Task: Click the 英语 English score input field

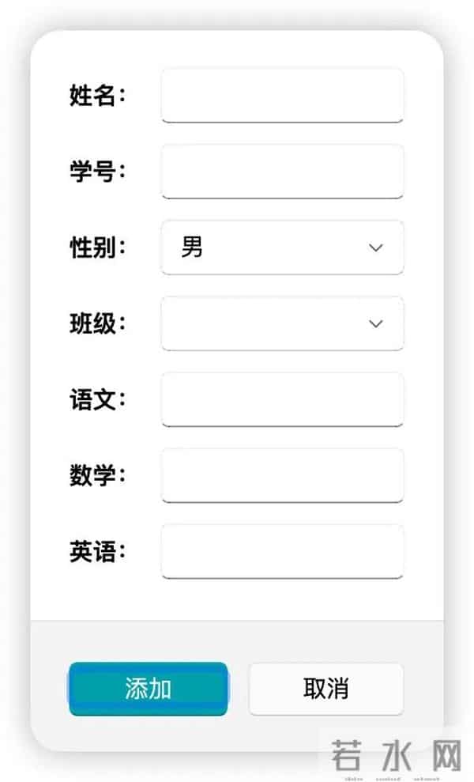Action: [280, 551]
